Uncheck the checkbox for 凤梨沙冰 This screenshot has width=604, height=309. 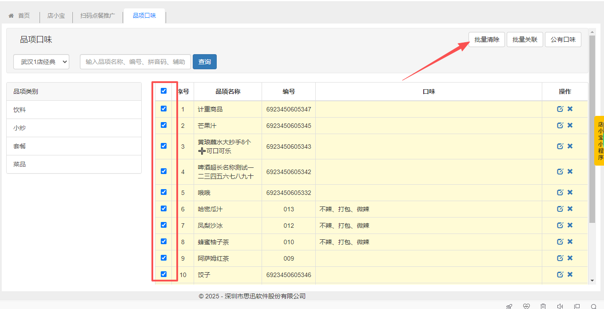tap(163, 225)
